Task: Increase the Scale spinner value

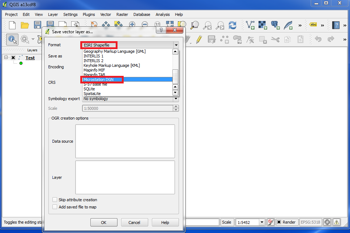Action: pyautogui.click(x=176, y=107)
